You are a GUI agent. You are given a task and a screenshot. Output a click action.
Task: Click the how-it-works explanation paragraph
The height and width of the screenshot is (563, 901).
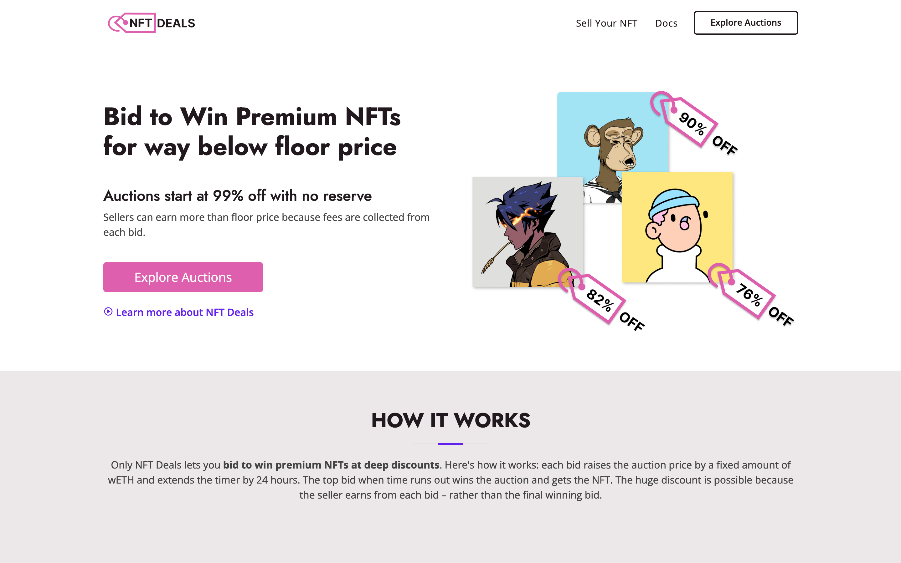450,480
